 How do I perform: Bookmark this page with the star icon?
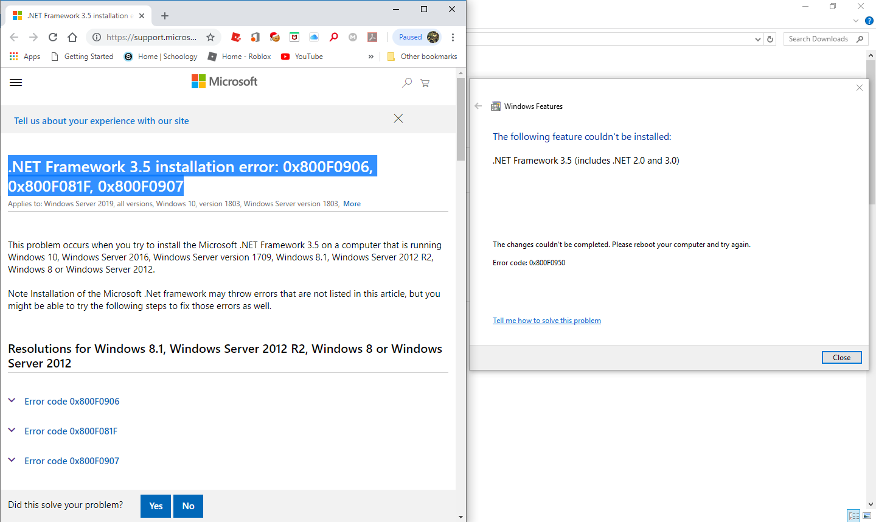click(210, 37)
